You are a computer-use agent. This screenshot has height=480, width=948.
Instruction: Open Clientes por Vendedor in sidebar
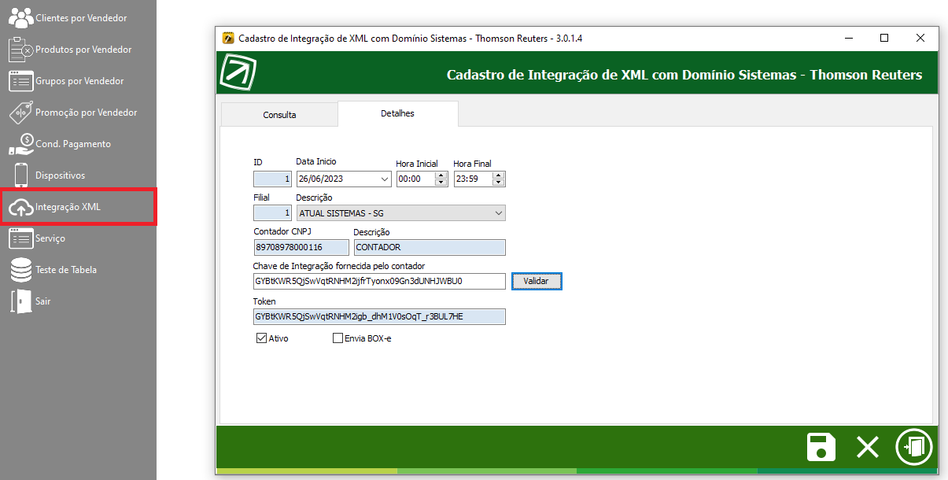[67, 17]
